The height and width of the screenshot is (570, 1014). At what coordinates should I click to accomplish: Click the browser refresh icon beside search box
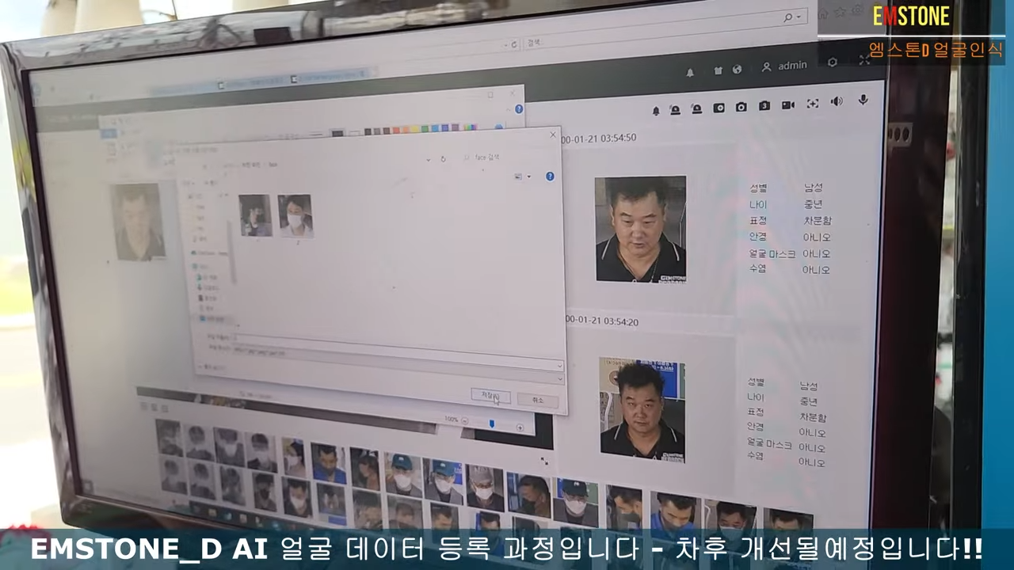pyautogui.click(x=514, y=44)
